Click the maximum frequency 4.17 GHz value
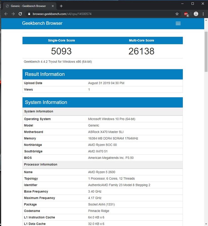208x226 pixels. pyautogui.click(x=95, y=198)
